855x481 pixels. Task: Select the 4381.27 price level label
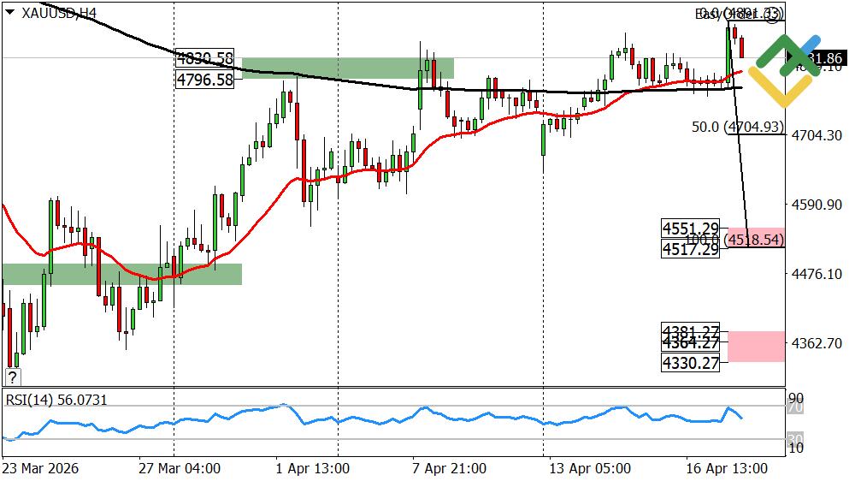pyautogui.click(x=690, y=330)
